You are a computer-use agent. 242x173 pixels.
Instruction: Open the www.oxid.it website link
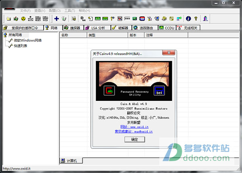(x=134, y=127)
